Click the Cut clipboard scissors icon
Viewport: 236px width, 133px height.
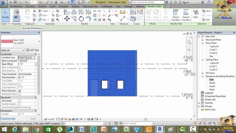(x=34, y=11)
